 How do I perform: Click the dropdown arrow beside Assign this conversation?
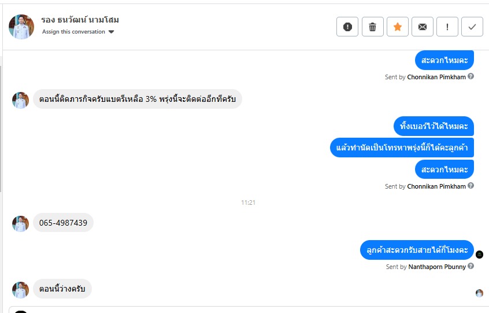112,32
